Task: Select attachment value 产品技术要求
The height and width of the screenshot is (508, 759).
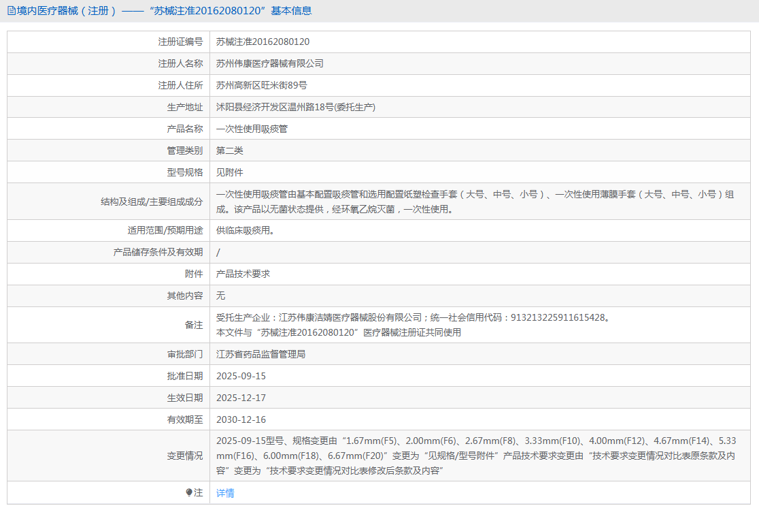Action: point(243,274)
